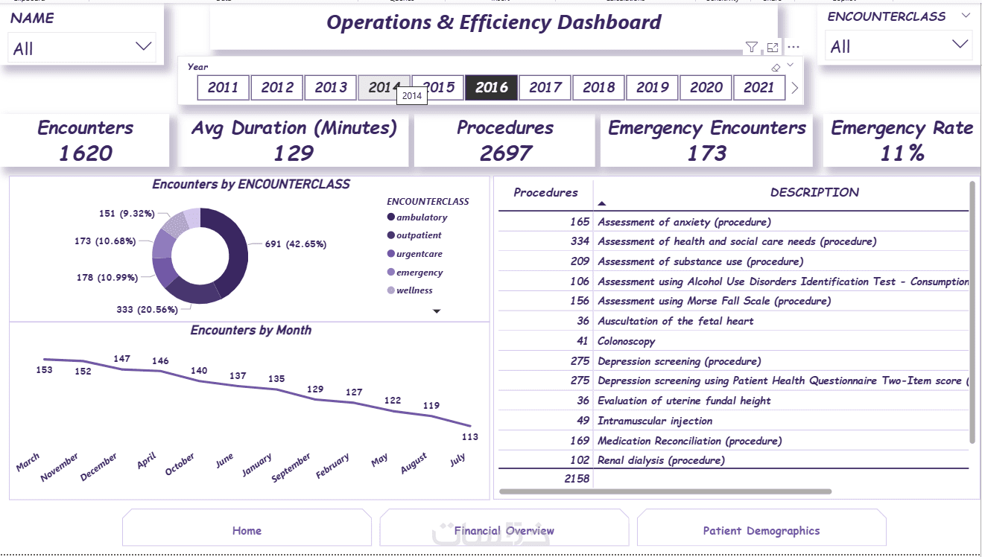Show more legend items in ENCOUNTERCLASS legend

coord(437,311)
